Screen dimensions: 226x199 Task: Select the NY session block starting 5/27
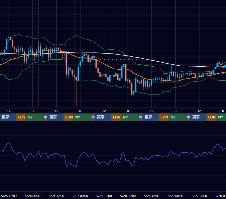point(130,117)
